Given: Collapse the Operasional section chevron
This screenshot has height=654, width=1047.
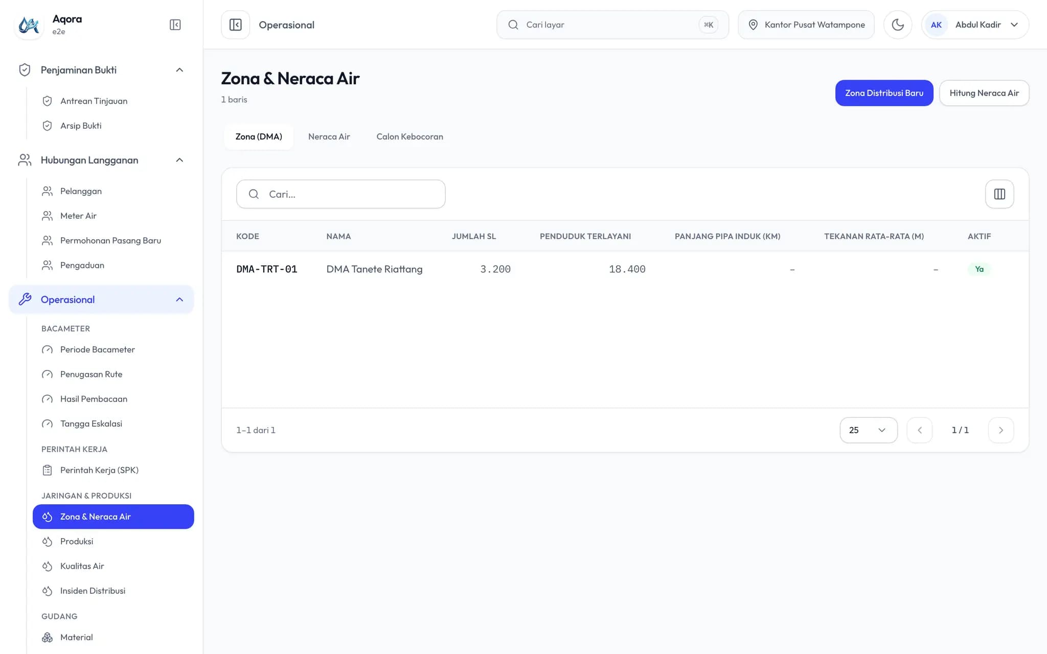Looking at the screenshot, I should coord(179,299).
